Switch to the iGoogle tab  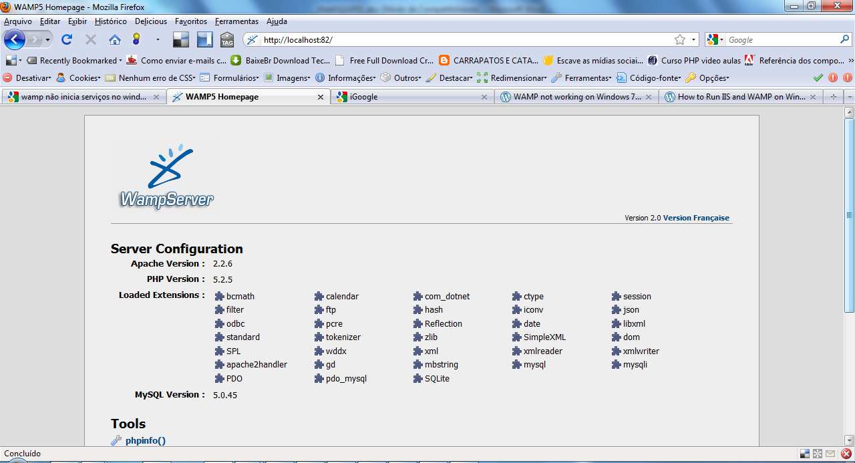click(413, 97)
